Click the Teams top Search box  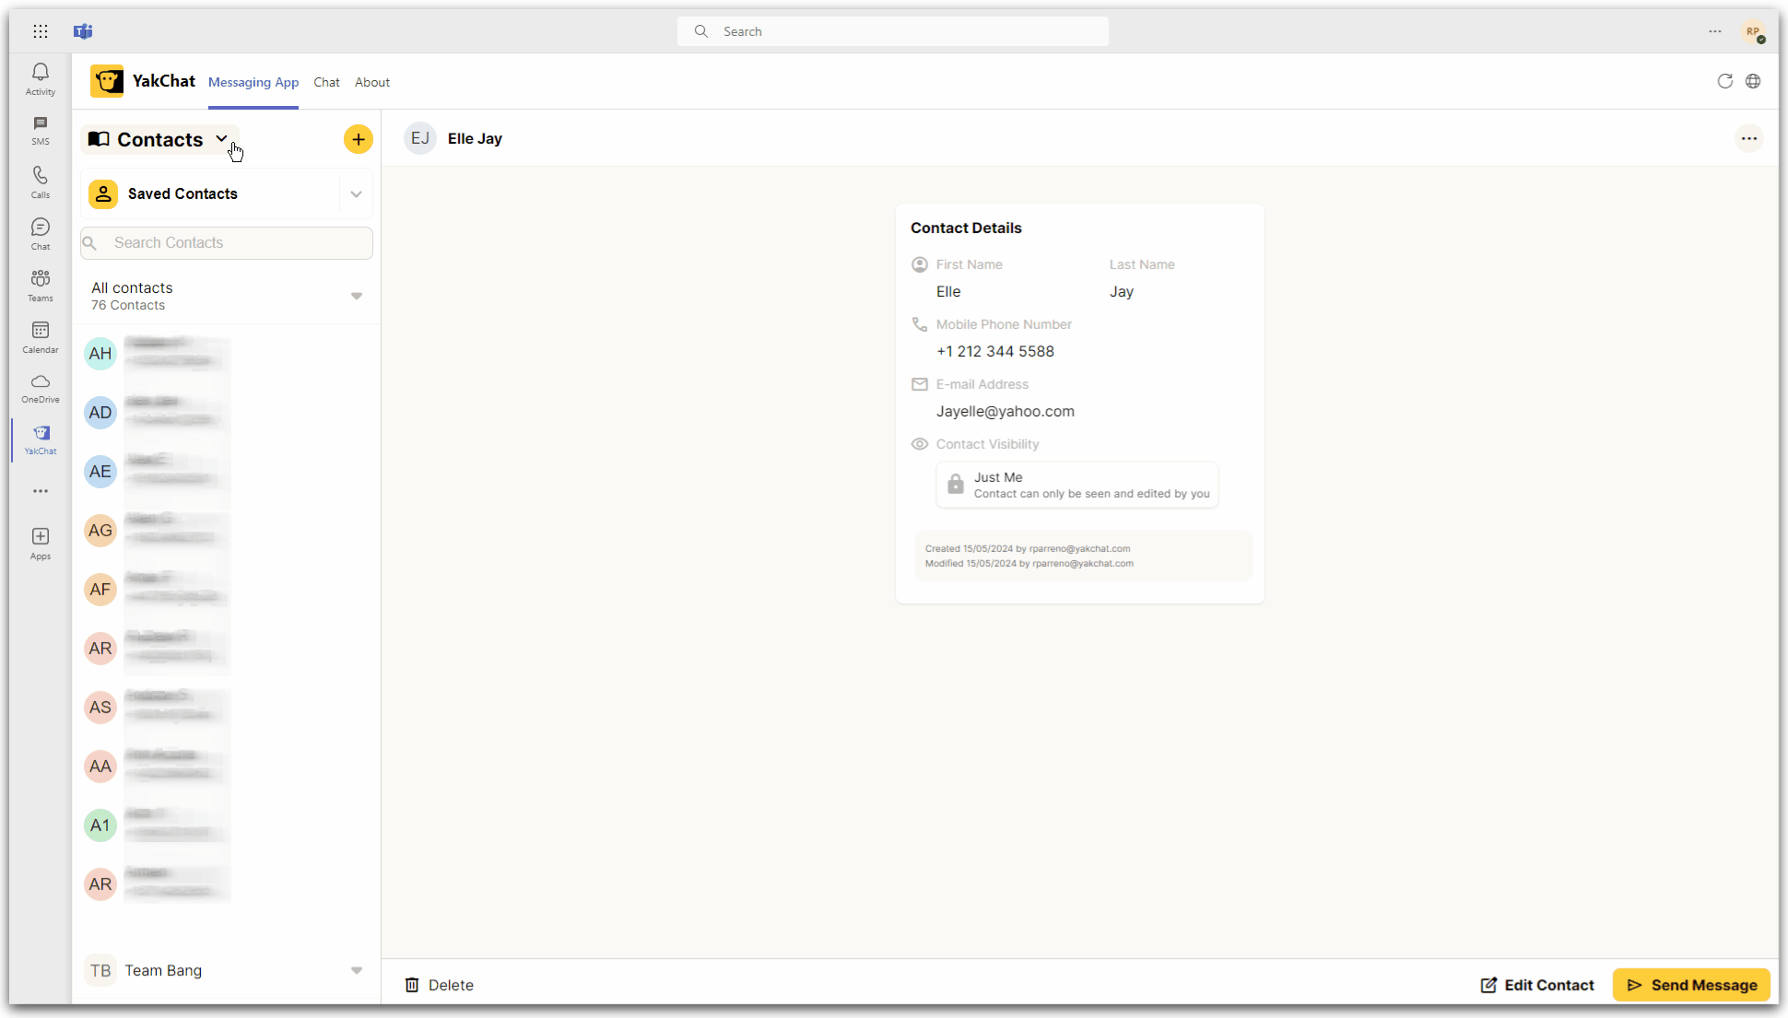(892, 31)
